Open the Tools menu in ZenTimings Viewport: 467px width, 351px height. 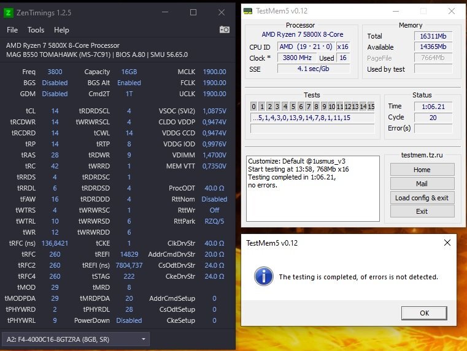click(x=36, y=30)
